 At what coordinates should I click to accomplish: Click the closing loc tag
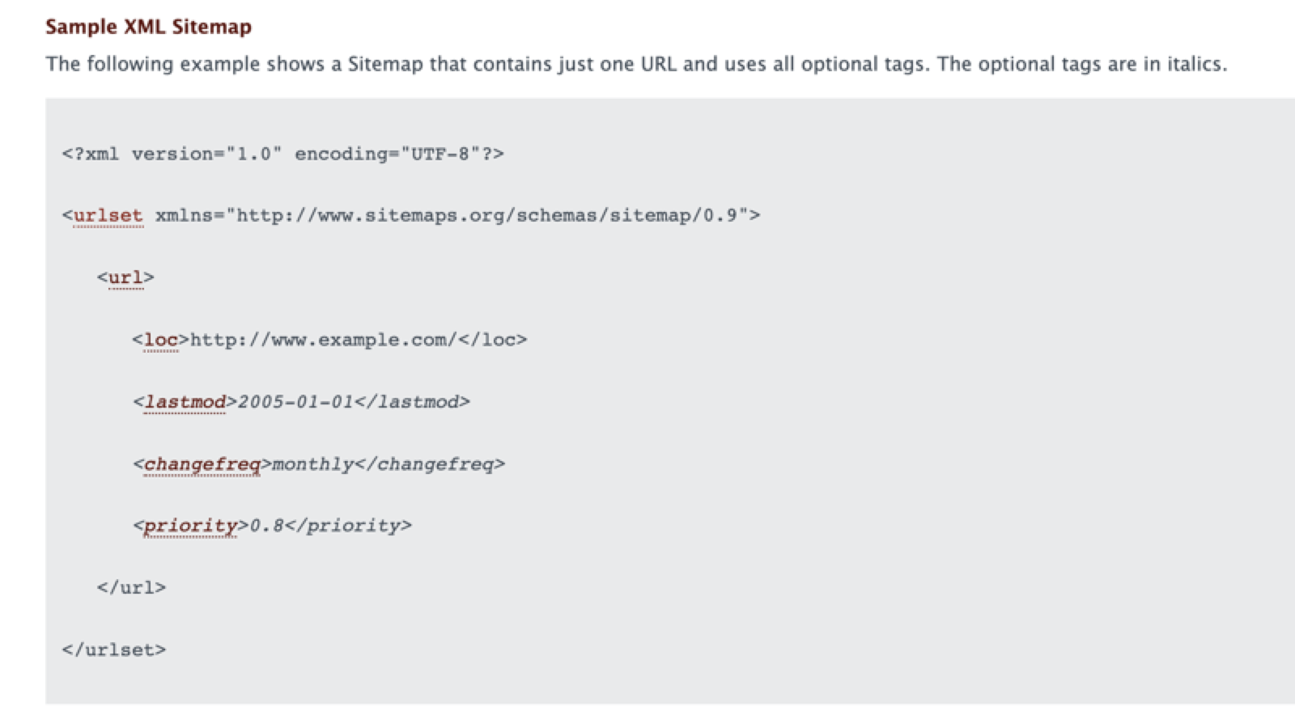[492, 340]
